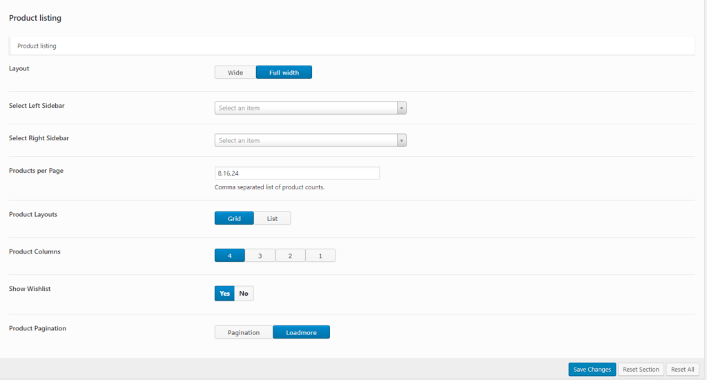The width and height of the screenshot is (707, 380).
Task: Click the Product Columns label
Action: click(x=35, y=251)
